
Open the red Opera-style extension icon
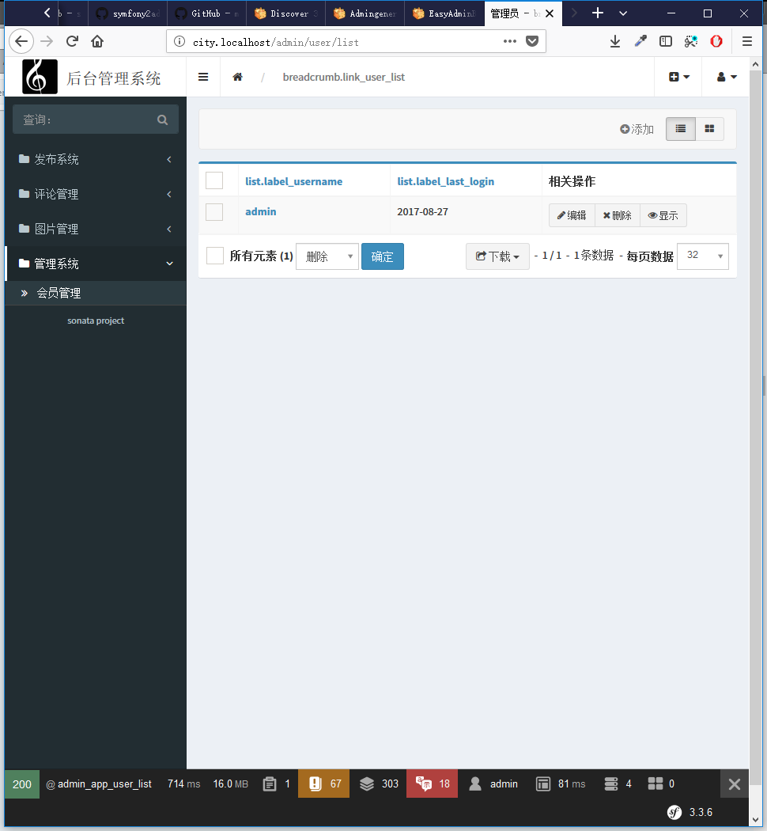[716, 41]
